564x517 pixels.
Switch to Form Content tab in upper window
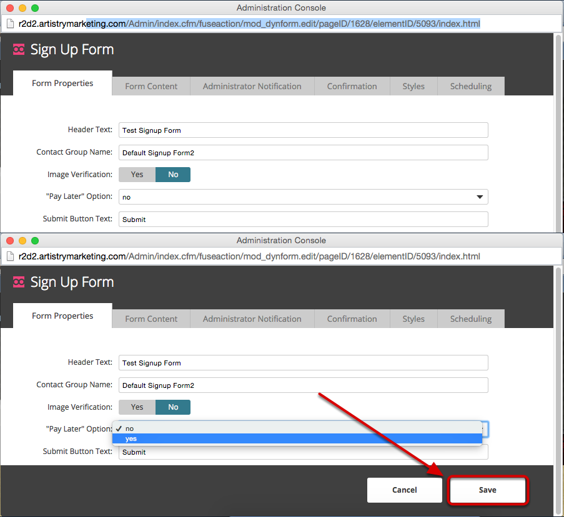[151, 87]
